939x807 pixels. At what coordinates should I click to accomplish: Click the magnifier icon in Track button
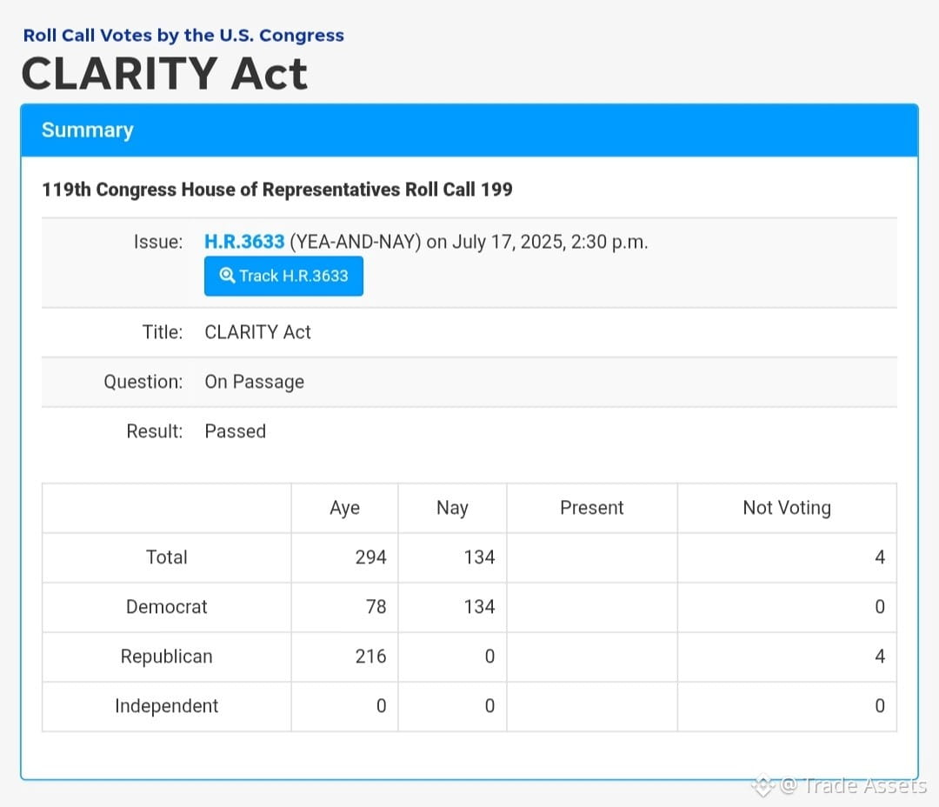227,276
